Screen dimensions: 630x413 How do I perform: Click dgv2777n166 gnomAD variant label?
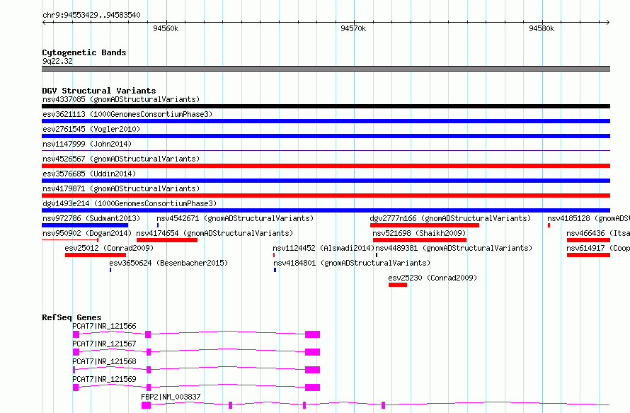pyautogui.click(x=450, y=218)
